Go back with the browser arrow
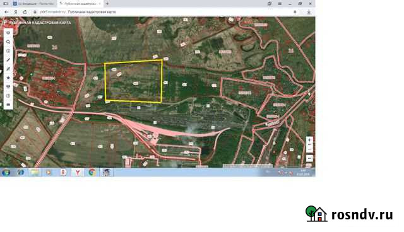The height and width of the screenshot is (232, 404). click(6, 12)
